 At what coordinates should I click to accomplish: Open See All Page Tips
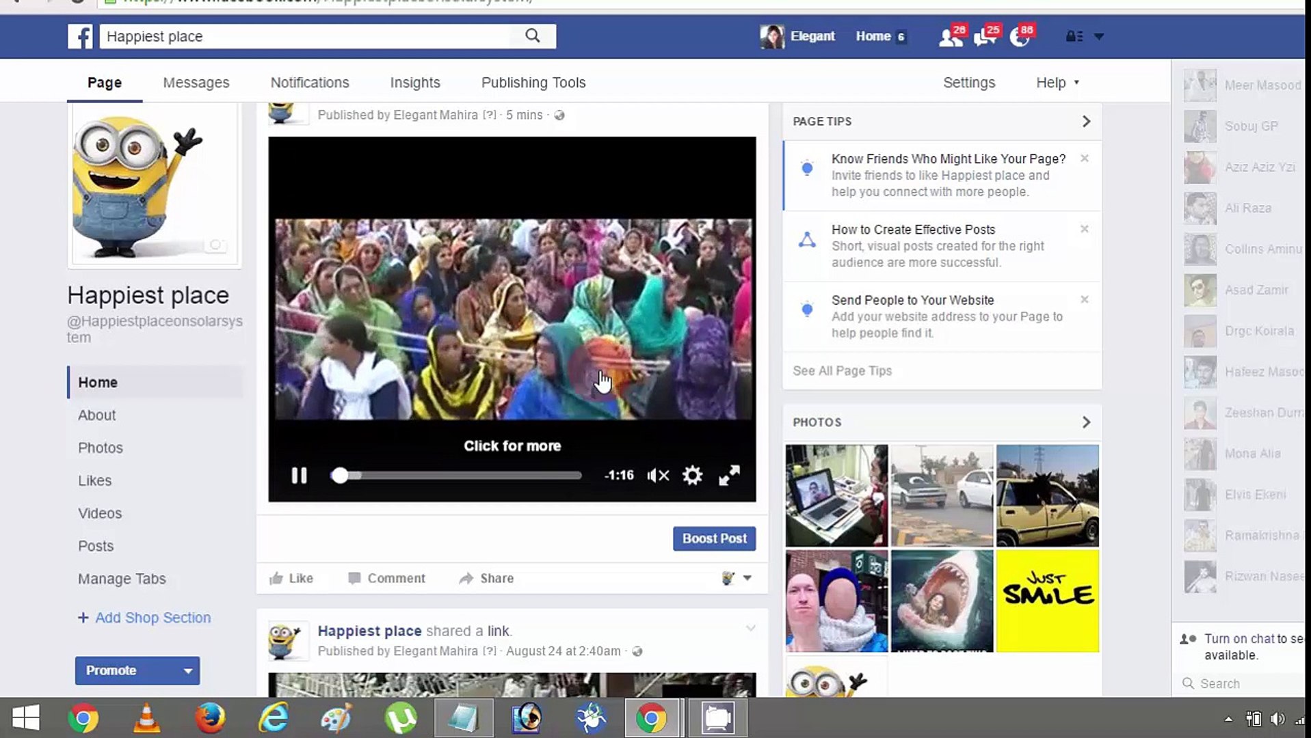pos(841,370)
